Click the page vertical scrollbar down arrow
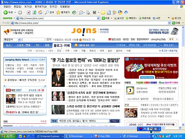 [x=183, y=125]
